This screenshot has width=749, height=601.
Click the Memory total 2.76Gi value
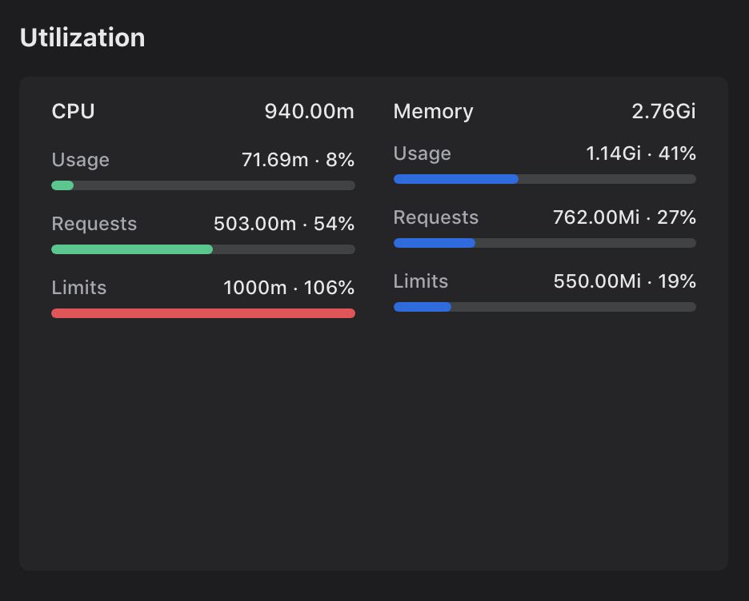point(664,112)
